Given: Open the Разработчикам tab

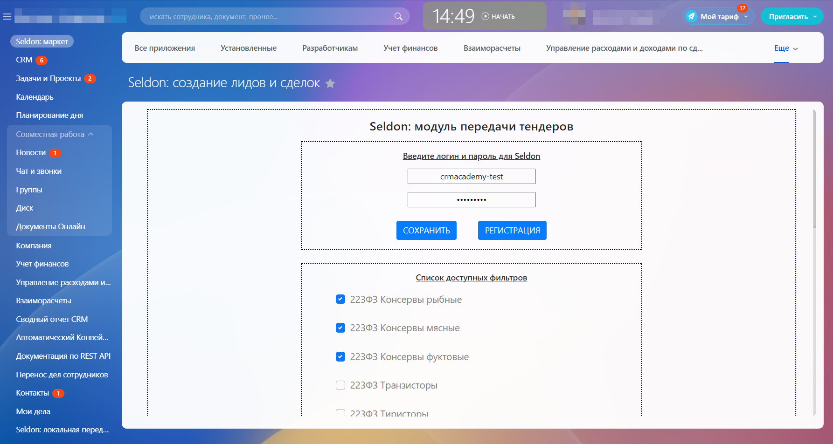Looking at the screenshot, I should click(330, 48).
